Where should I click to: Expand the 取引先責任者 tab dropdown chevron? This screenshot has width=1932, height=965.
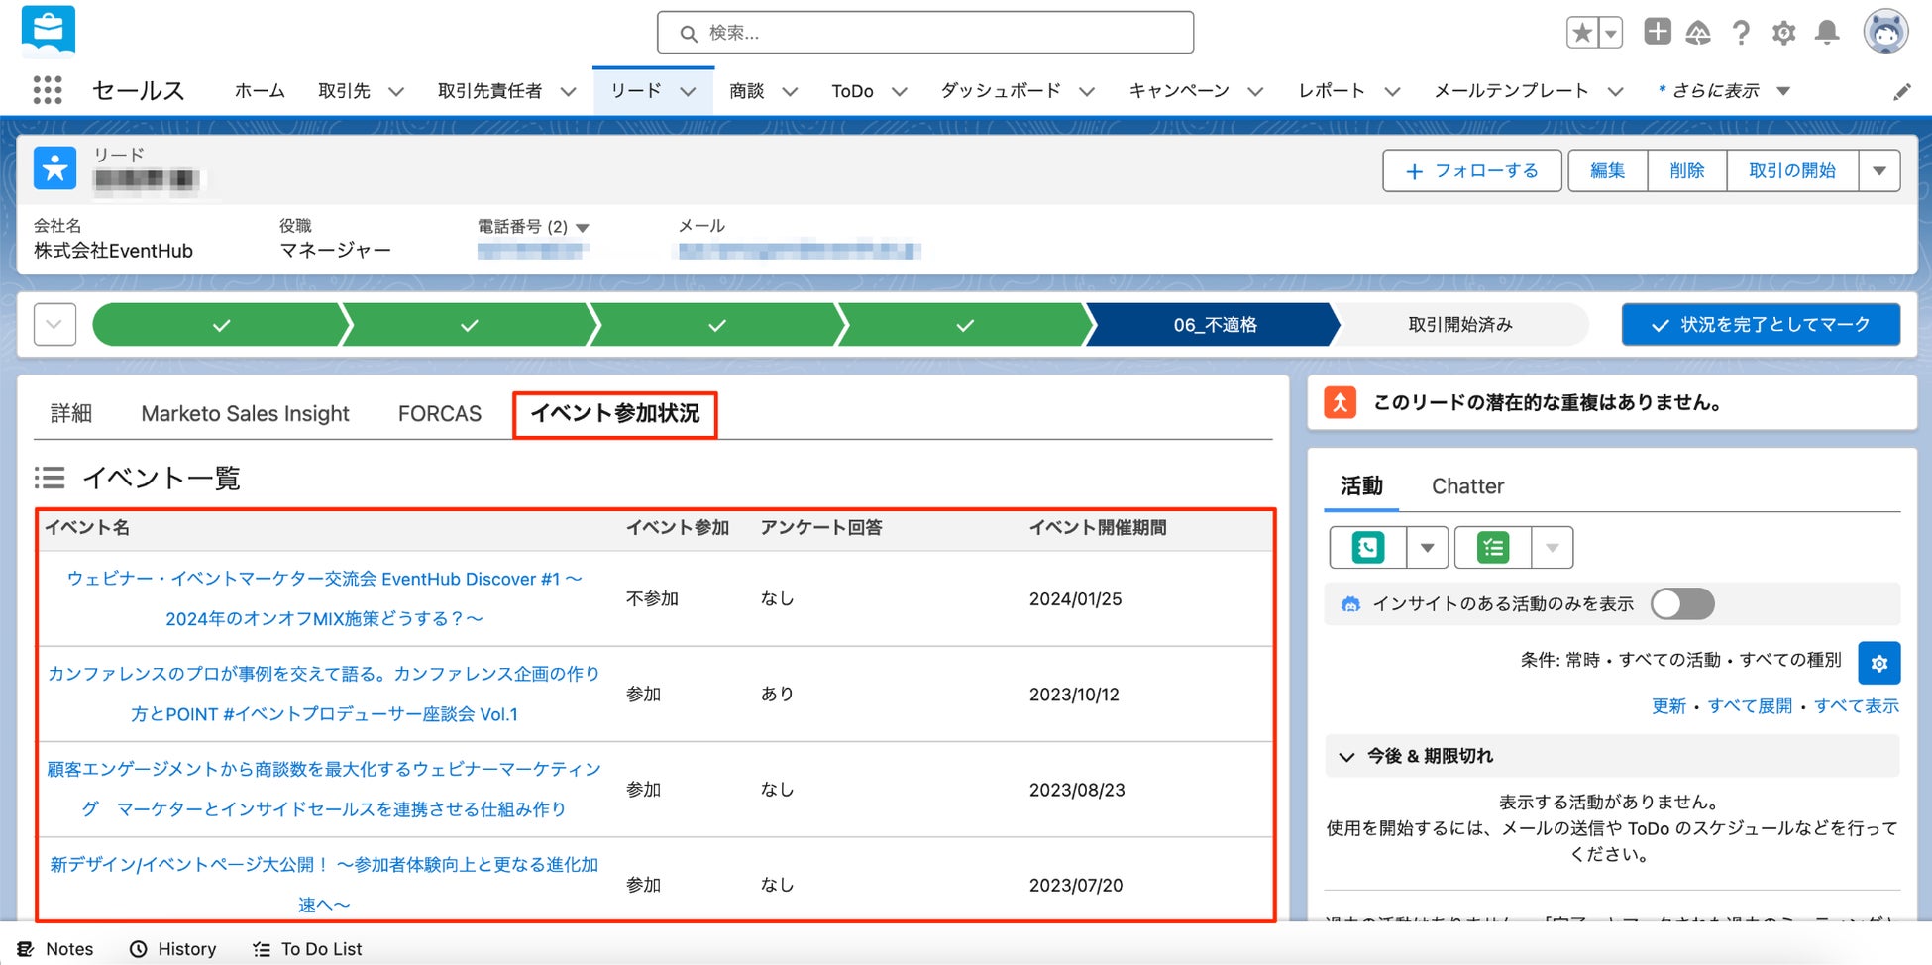coord(569,92)
